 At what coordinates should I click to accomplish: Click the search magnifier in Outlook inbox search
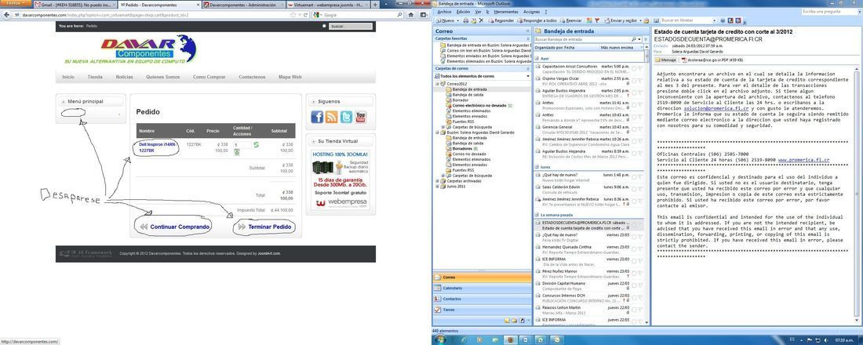coord(634,40)
